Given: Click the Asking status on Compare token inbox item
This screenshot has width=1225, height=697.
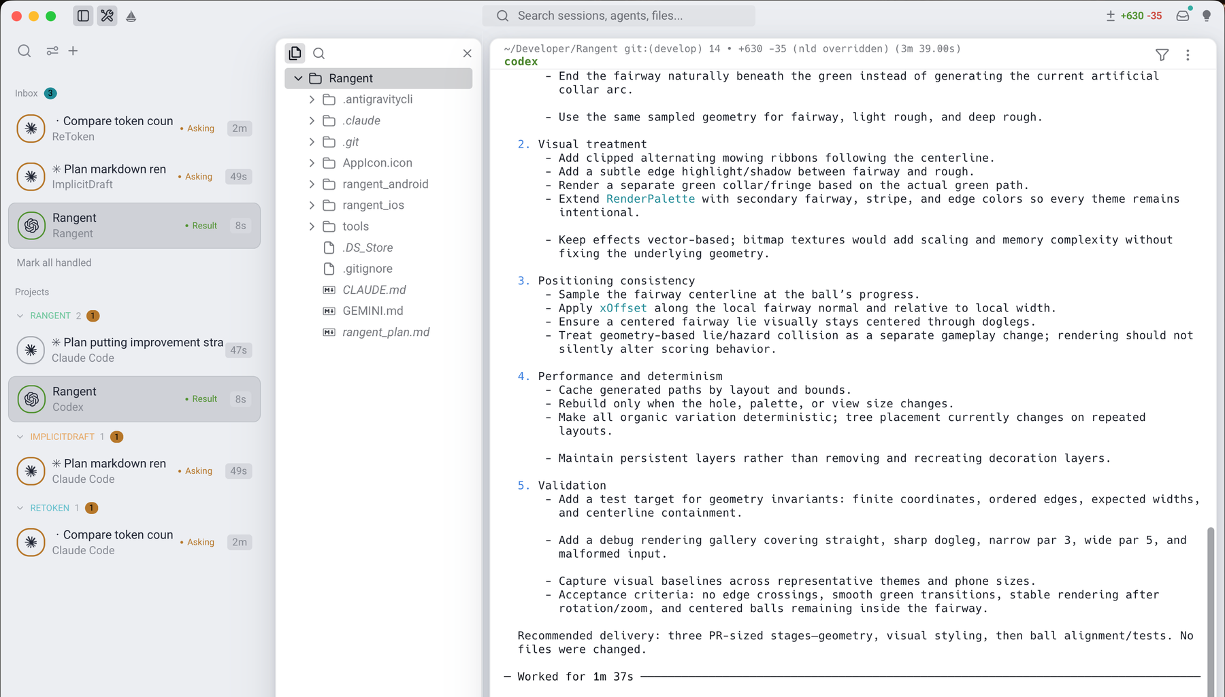Looking at the screenshot, I should point(197,129).
